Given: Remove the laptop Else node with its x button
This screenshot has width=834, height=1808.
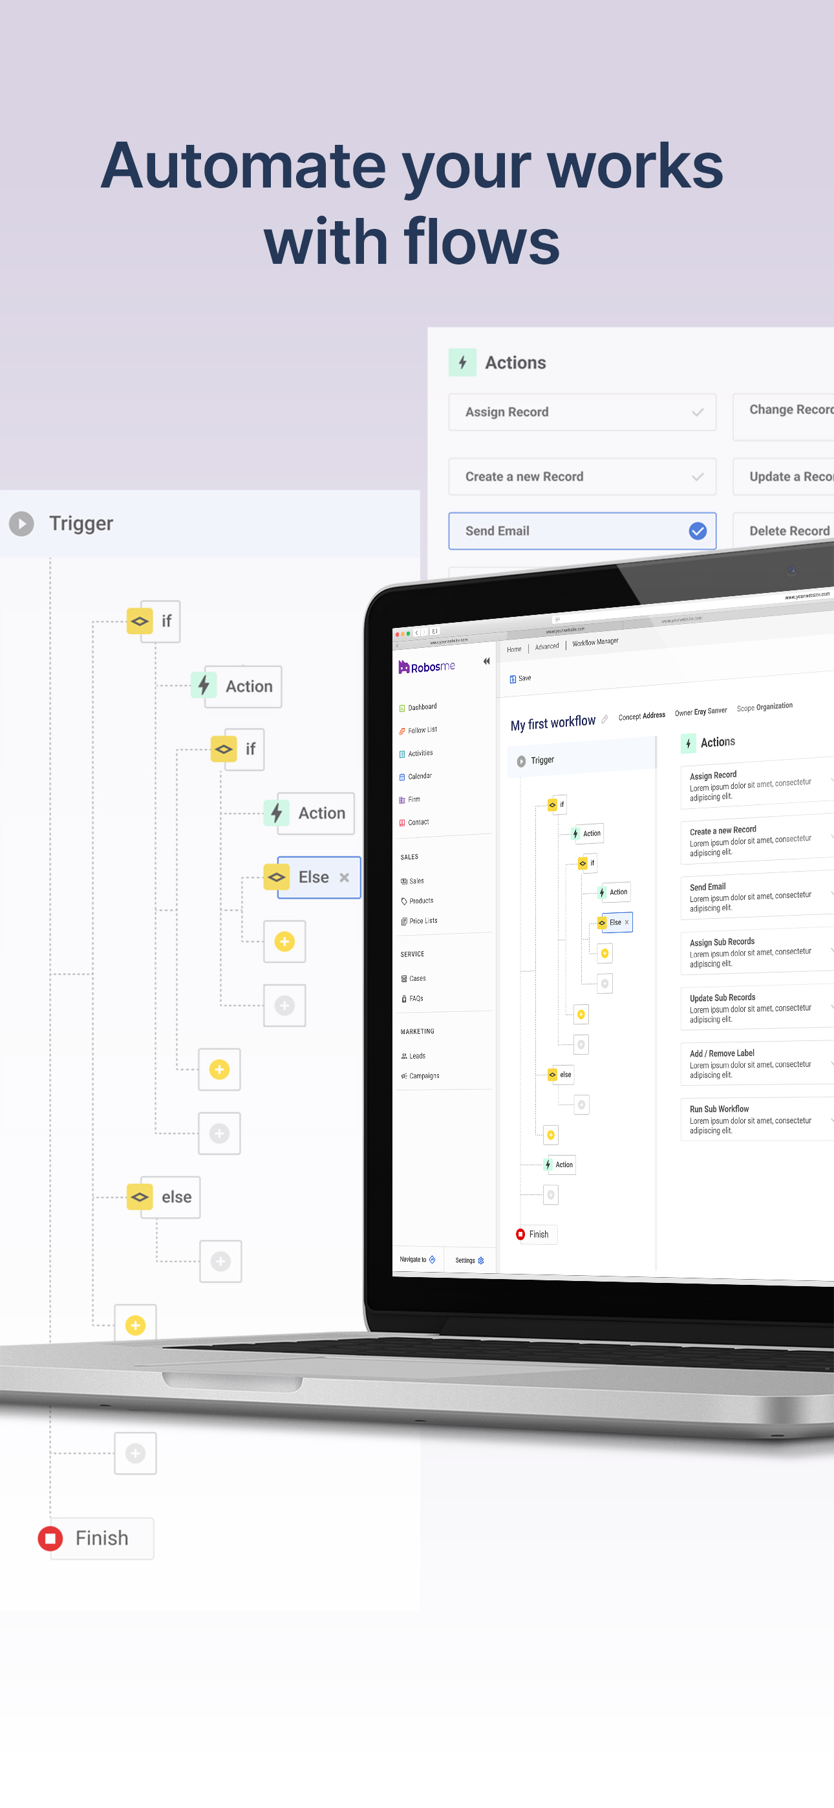Looking at the screenshot, I should 626,922.
